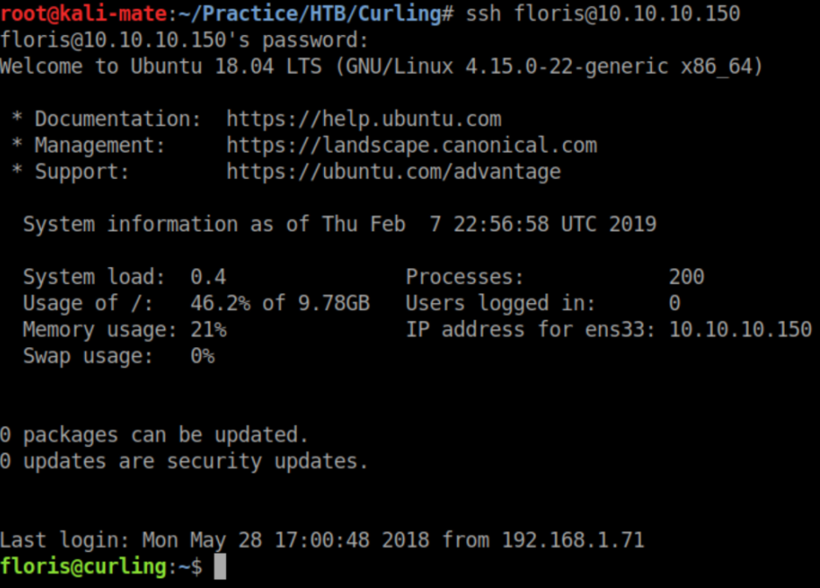Click the password prompt line
The image size is (820, 588).
(184, 40)
